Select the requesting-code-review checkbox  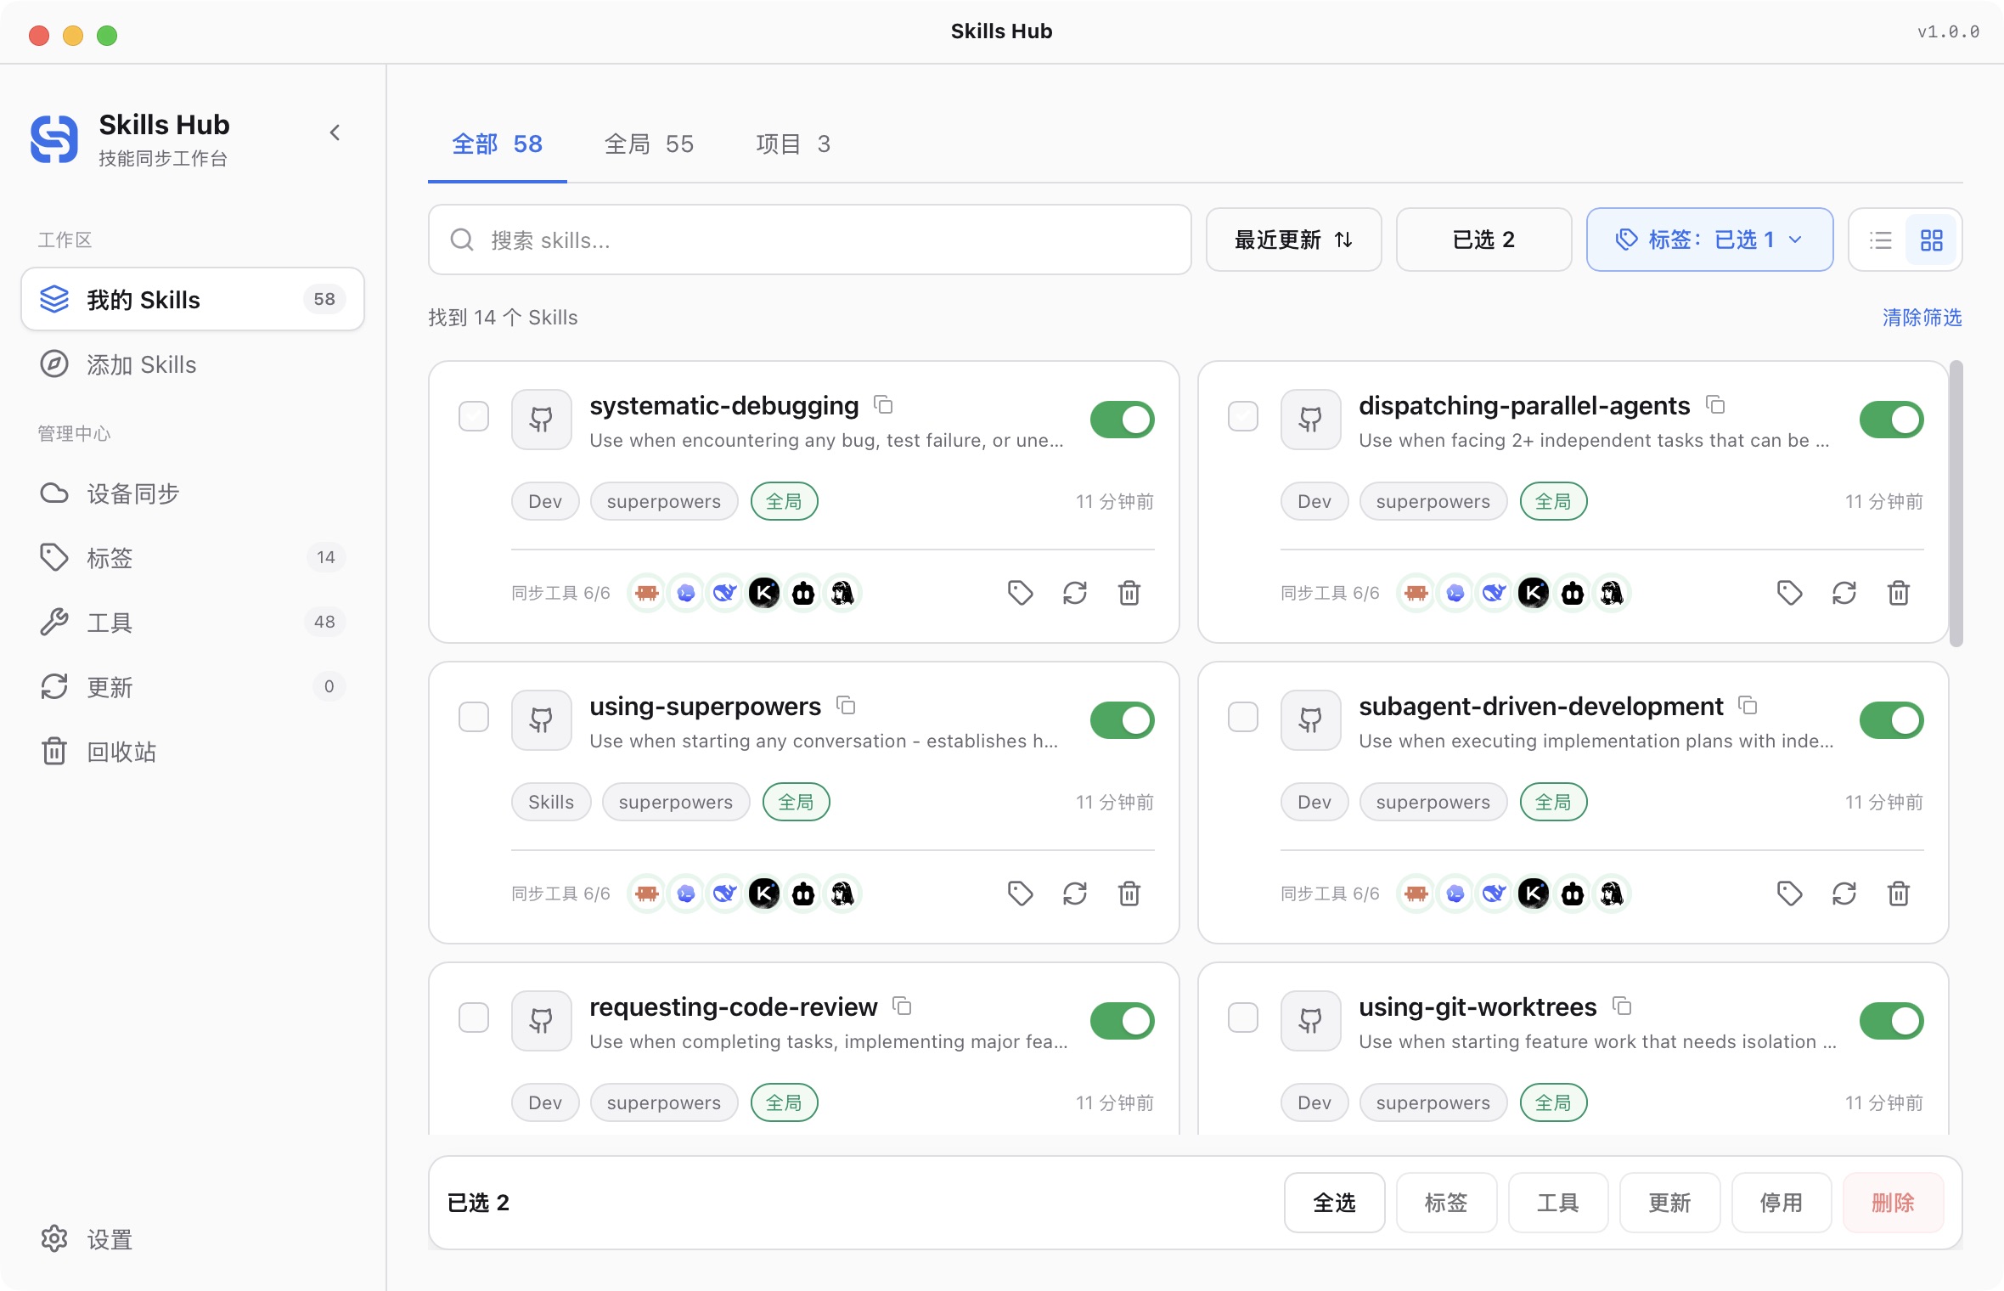(474, 1018)
